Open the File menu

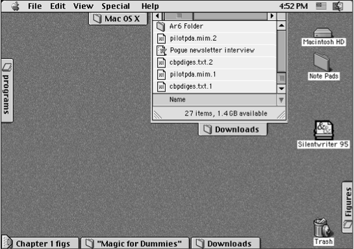click(x=35, y=6)
